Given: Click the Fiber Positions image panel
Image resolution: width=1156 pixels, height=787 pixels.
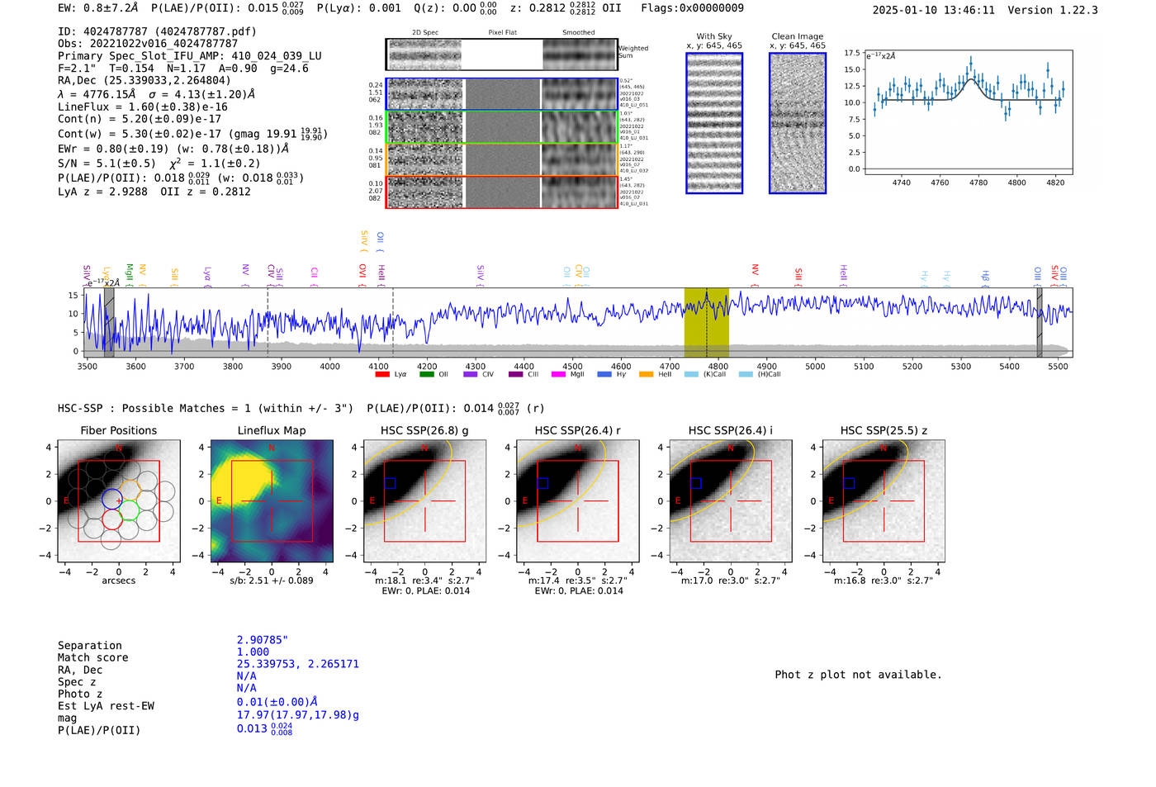Looking at the screenshot, I should (119, 501).
